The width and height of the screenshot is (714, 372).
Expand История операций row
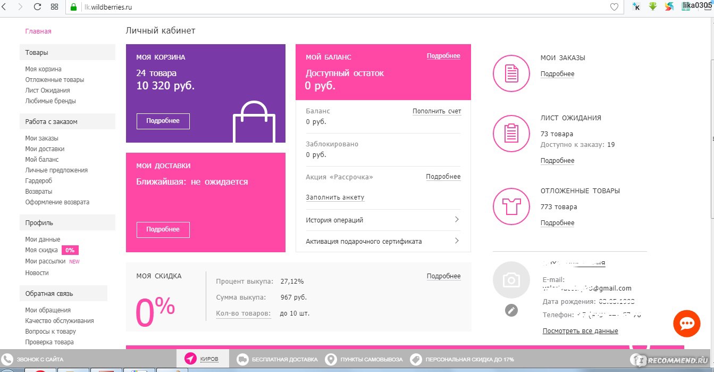383,220
